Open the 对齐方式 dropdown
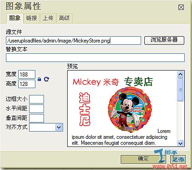Screen dimensions: 192x170 (46, 127)
